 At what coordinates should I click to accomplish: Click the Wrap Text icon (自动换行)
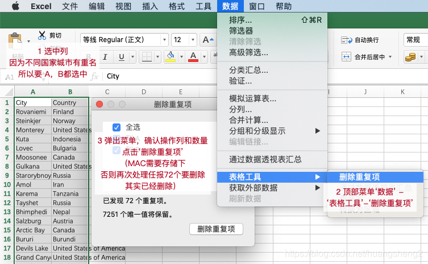pyautogui.click(x=347, y=40)
